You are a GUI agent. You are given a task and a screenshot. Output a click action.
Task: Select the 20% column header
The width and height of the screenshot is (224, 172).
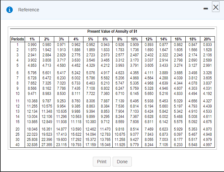pyautogui.click(x=207, y=39)
